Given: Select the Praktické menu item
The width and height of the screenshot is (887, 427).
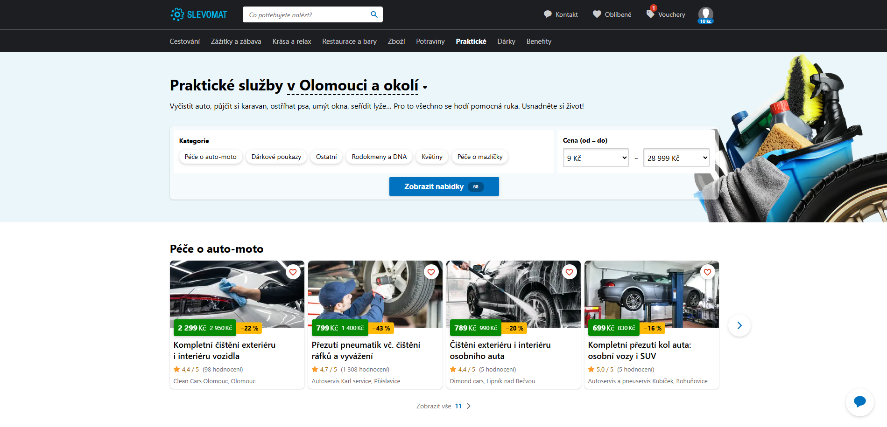Looking at the screenshot, I should (x=471, y=41).
